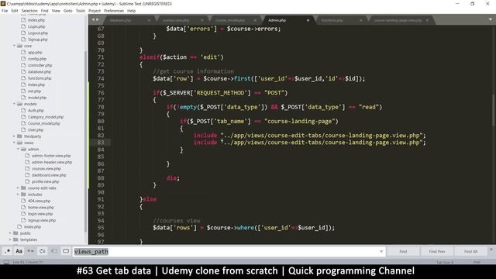This screenshot has height=279, width=496.
Task: Close the functions.php tab
Action: (360, 20)
